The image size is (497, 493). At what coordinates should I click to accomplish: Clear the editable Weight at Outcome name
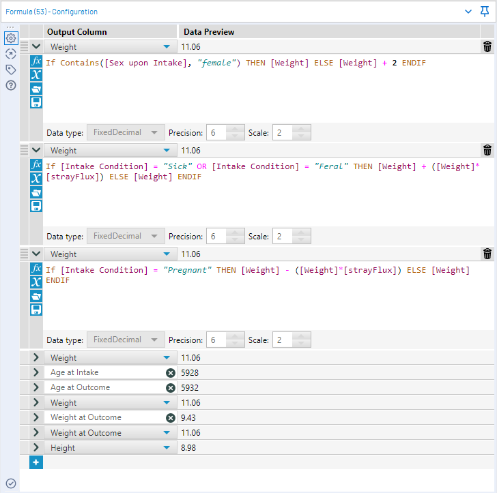171,417
